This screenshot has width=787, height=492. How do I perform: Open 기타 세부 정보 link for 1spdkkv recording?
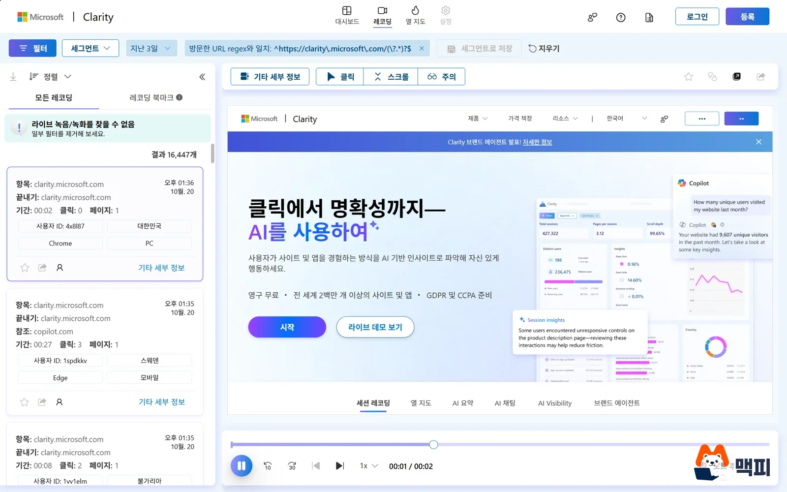click(x=161, y=402)
